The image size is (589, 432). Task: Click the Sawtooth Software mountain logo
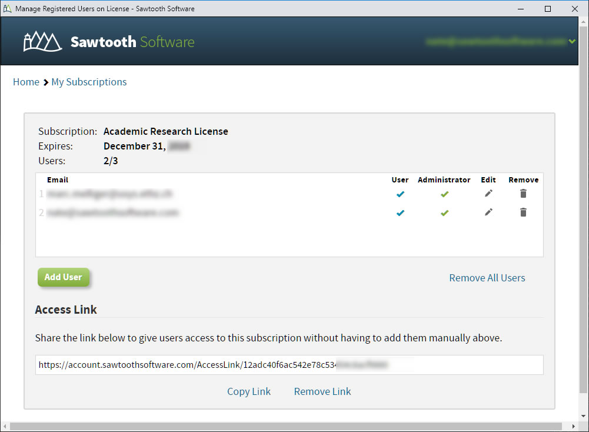click(42, 41)
